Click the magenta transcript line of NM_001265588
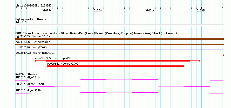 pyautogui.click(x=119, y=86)
